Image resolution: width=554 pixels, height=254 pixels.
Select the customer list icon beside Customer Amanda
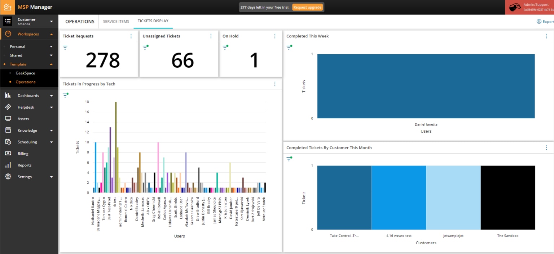click(x=8, y=21)
